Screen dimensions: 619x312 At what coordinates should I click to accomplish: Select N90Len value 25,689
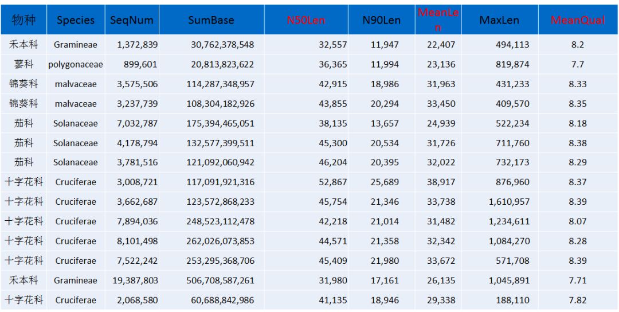[x=385, y=182]
